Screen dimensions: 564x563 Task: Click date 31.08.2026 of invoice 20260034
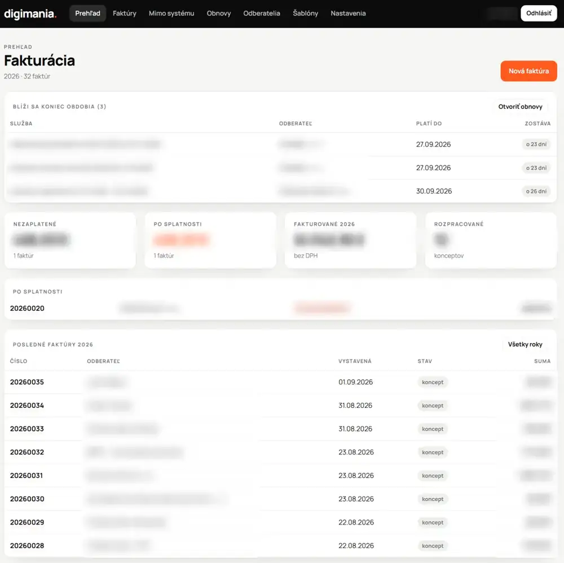(355, 406)
